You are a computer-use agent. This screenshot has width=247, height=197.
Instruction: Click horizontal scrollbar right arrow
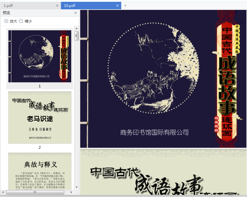coord(71,192)
